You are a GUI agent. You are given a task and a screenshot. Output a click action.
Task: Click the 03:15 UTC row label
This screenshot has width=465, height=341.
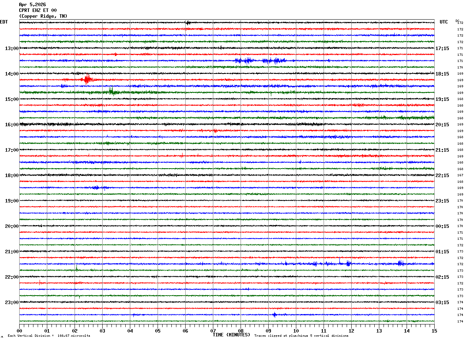(x=442, y=303)
